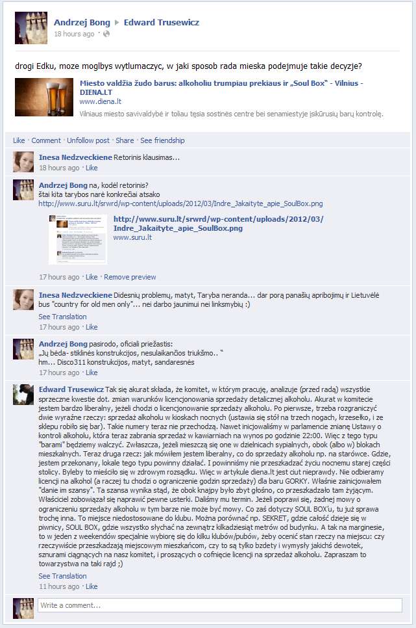
Task: Open See friendship link
Action: [162, 140]
